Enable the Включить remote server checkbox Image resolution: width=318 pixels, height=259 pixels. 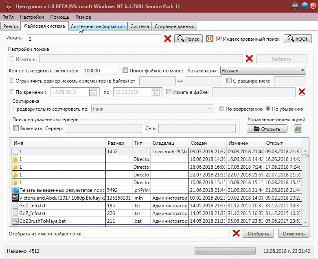pyautogui.click(x=16, y=128)
